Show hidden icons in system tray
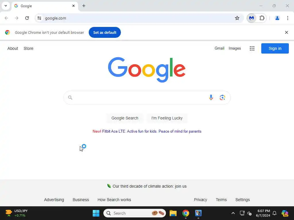The height and width of the screenshot is (220, 294). [x=233, y=213]
